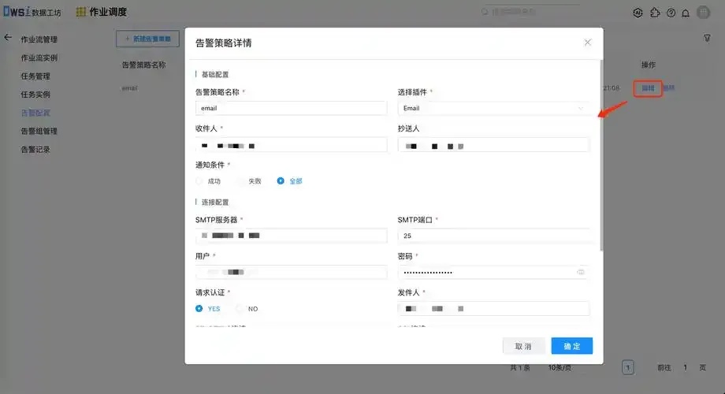This screenshot has height=394, width=725.
Task: Click the back arrow in sidebar
Action: tap(8, 38)
